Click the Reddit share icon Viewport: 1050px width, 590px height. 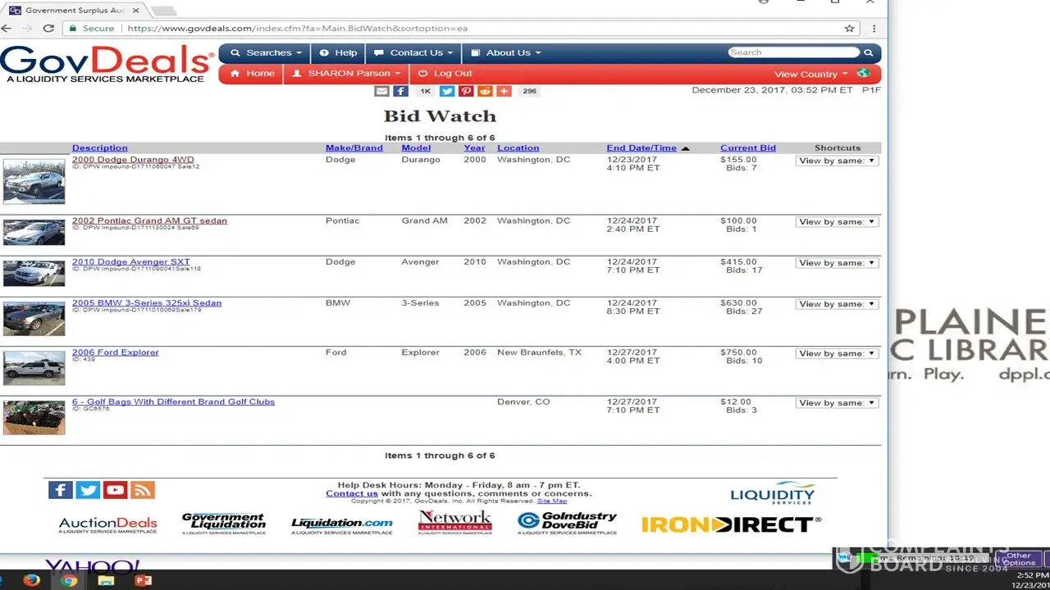pos(485,91)
